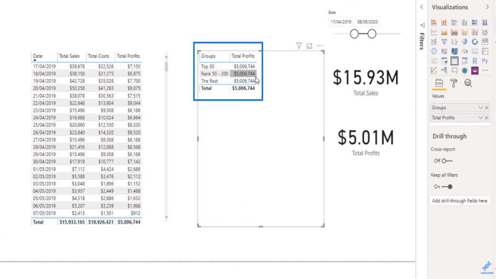496x279 pixels.
Task: Pick the Line and clustered column chart
Action: tap(475, 32)
